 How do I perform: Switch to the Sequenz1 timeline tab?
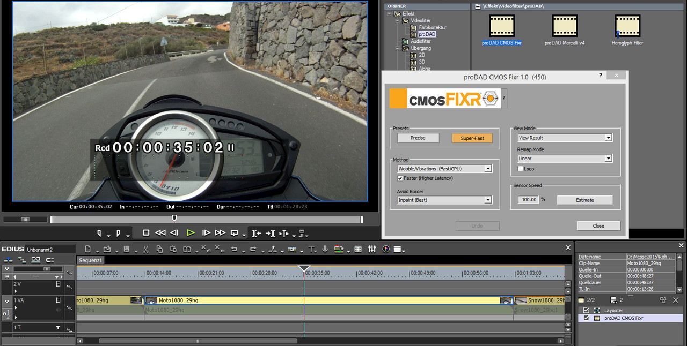pyautogui.click(x=90, y=260)
